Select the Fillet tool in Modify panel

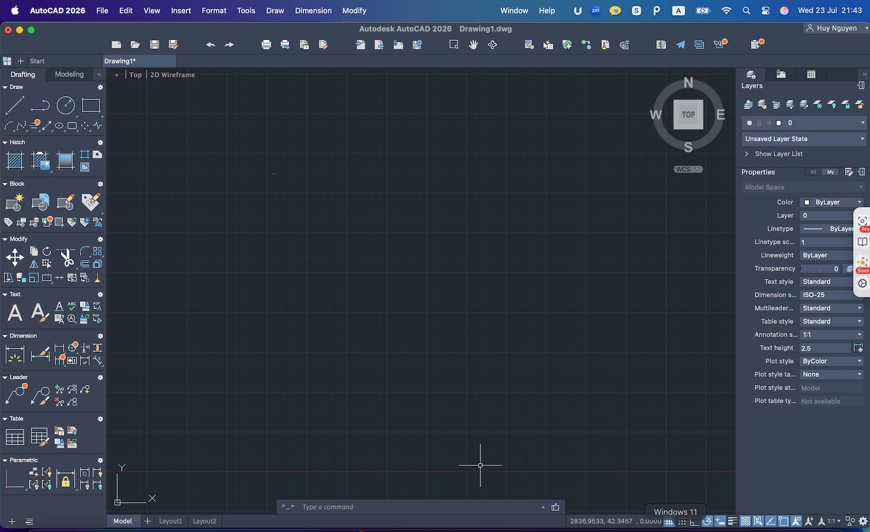[85, 251]
